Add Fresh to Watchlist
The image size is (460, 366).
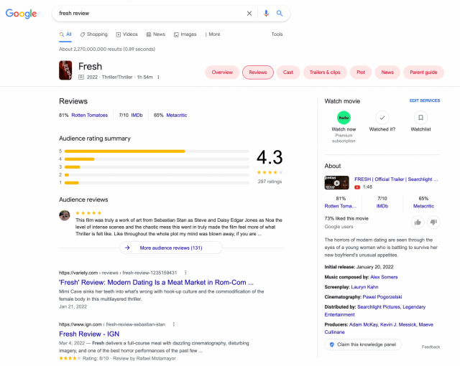420,118
